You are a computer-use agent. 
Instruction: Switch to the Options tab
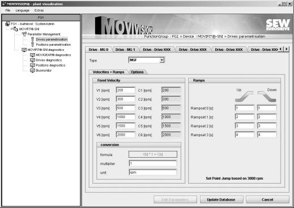click(x=137, y=72)
